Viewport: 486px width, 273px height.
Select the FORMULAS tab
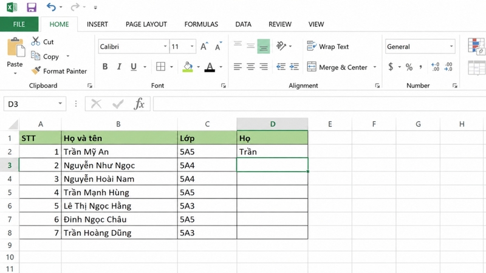click(x=201, y=24)
